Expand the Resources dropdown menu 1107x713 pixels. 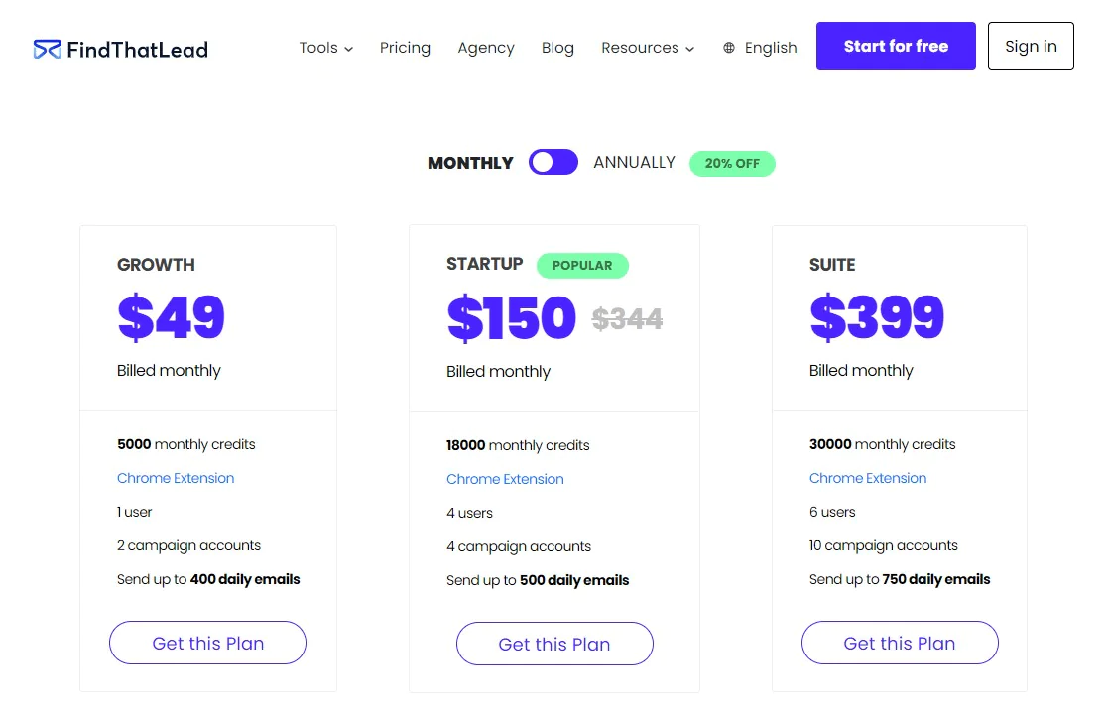click(x=648, y=48)
